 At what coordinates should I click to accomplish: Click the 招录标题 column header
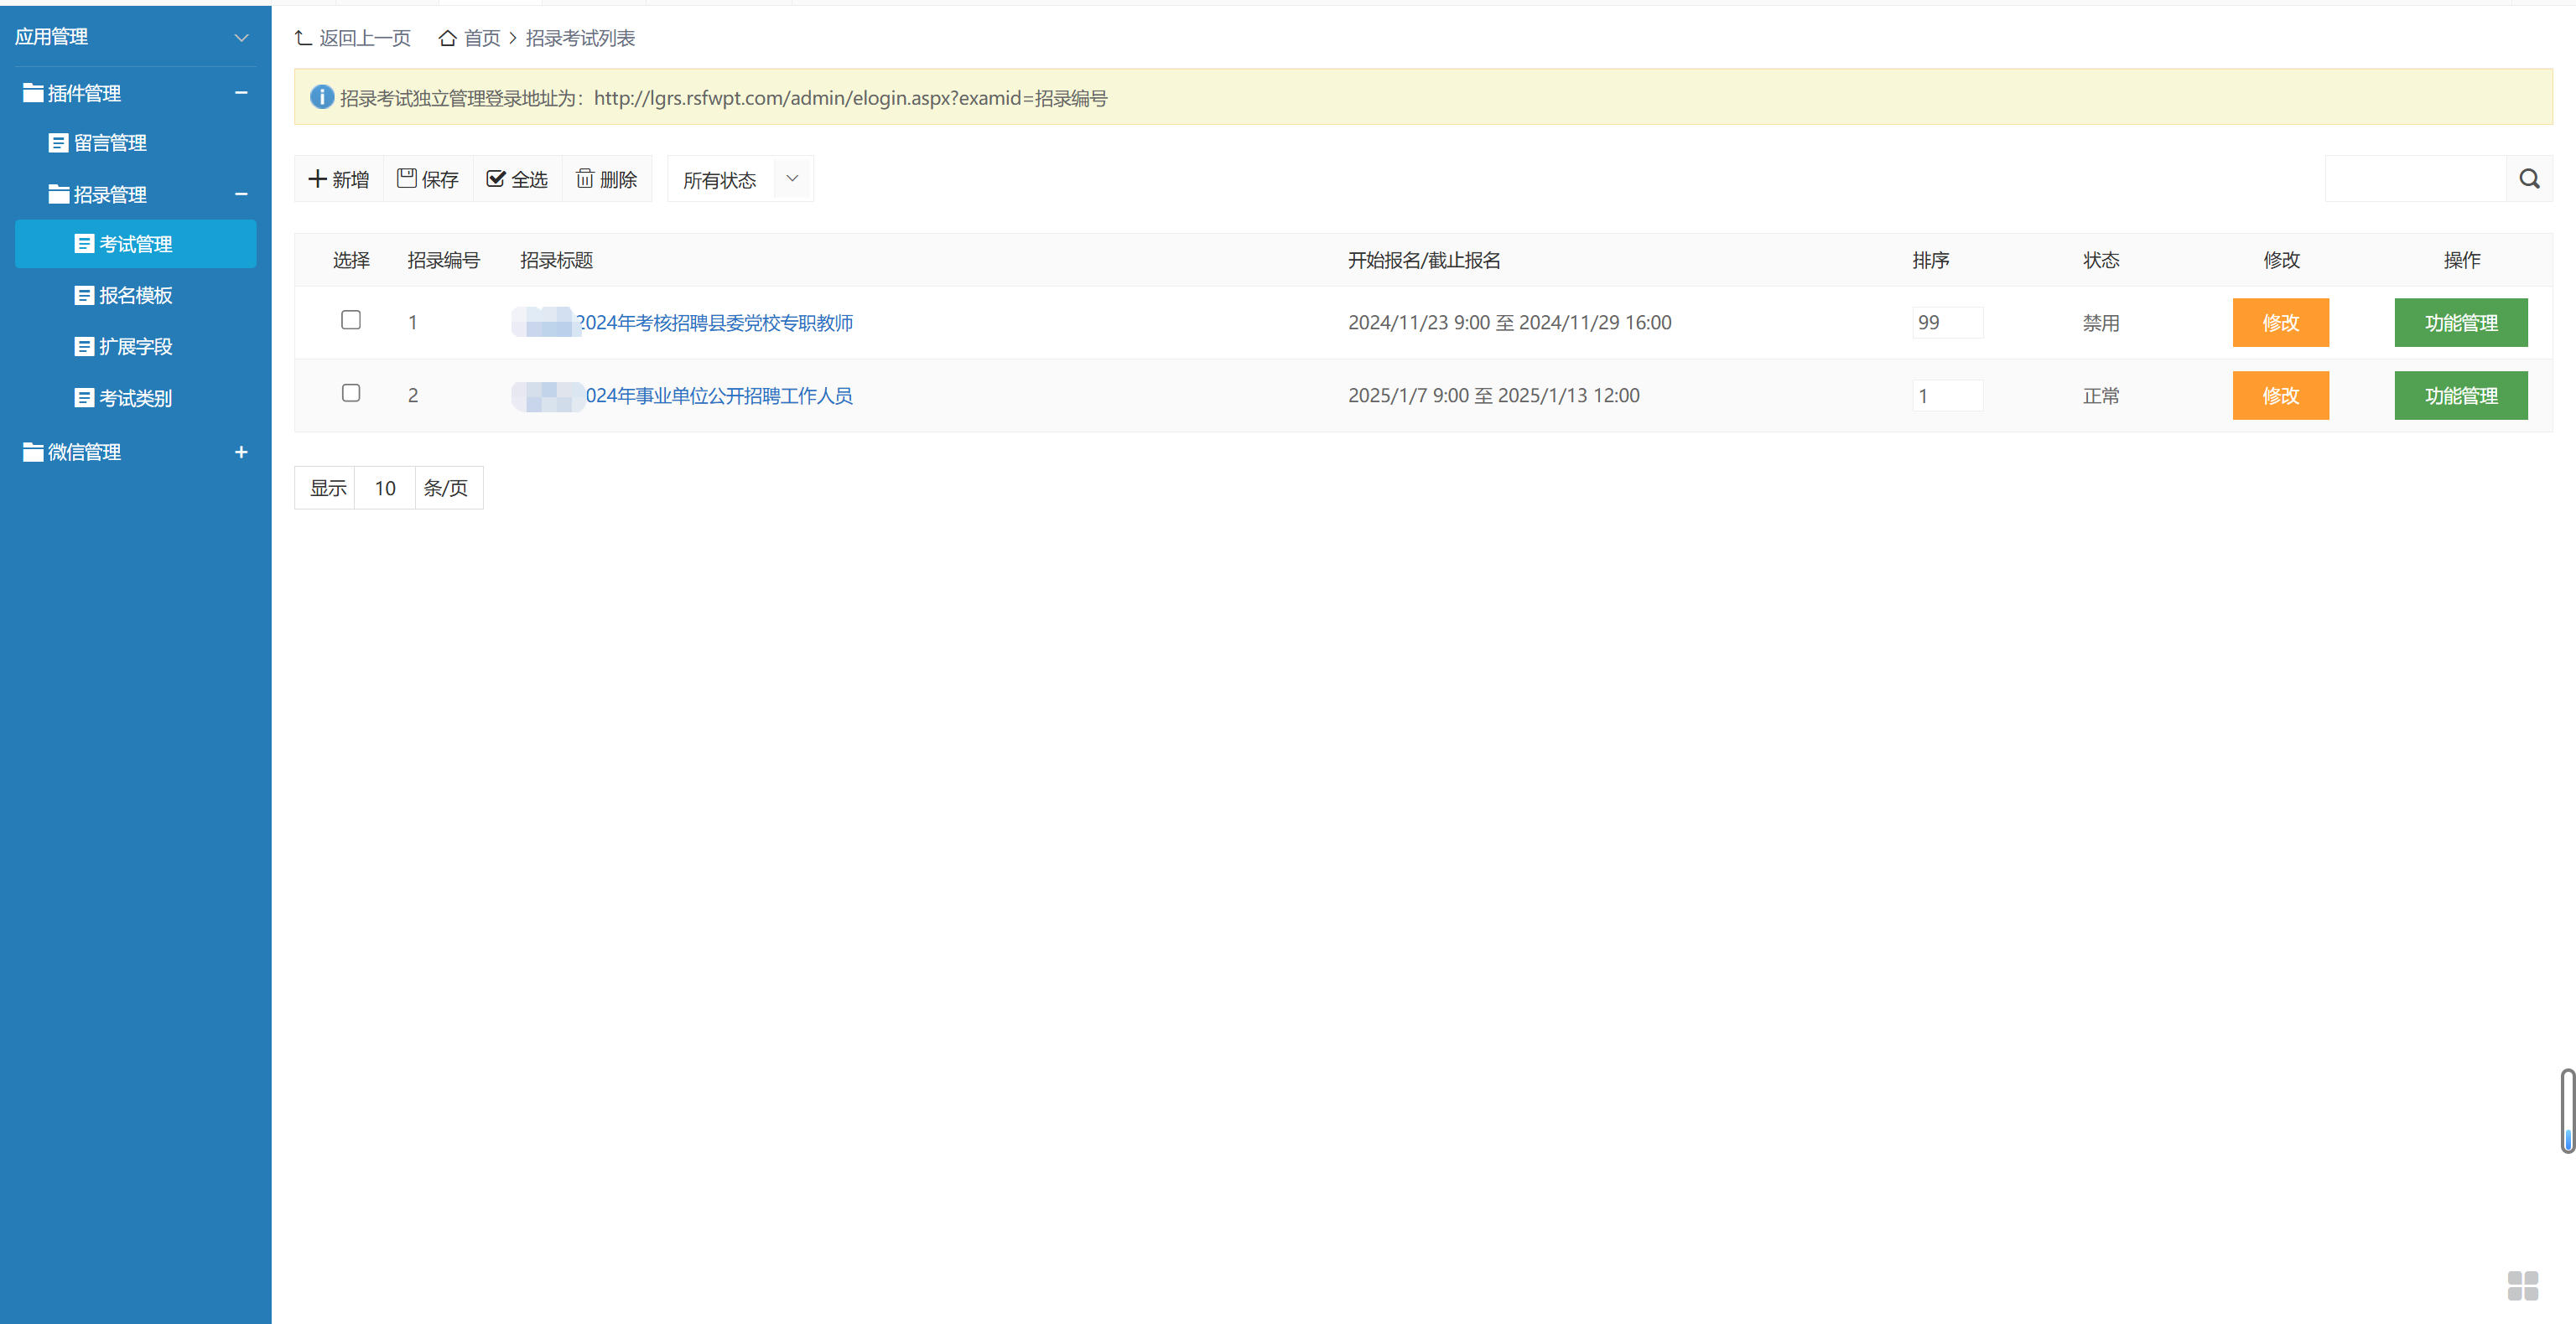pyautogui.click(x=556, y=260)
